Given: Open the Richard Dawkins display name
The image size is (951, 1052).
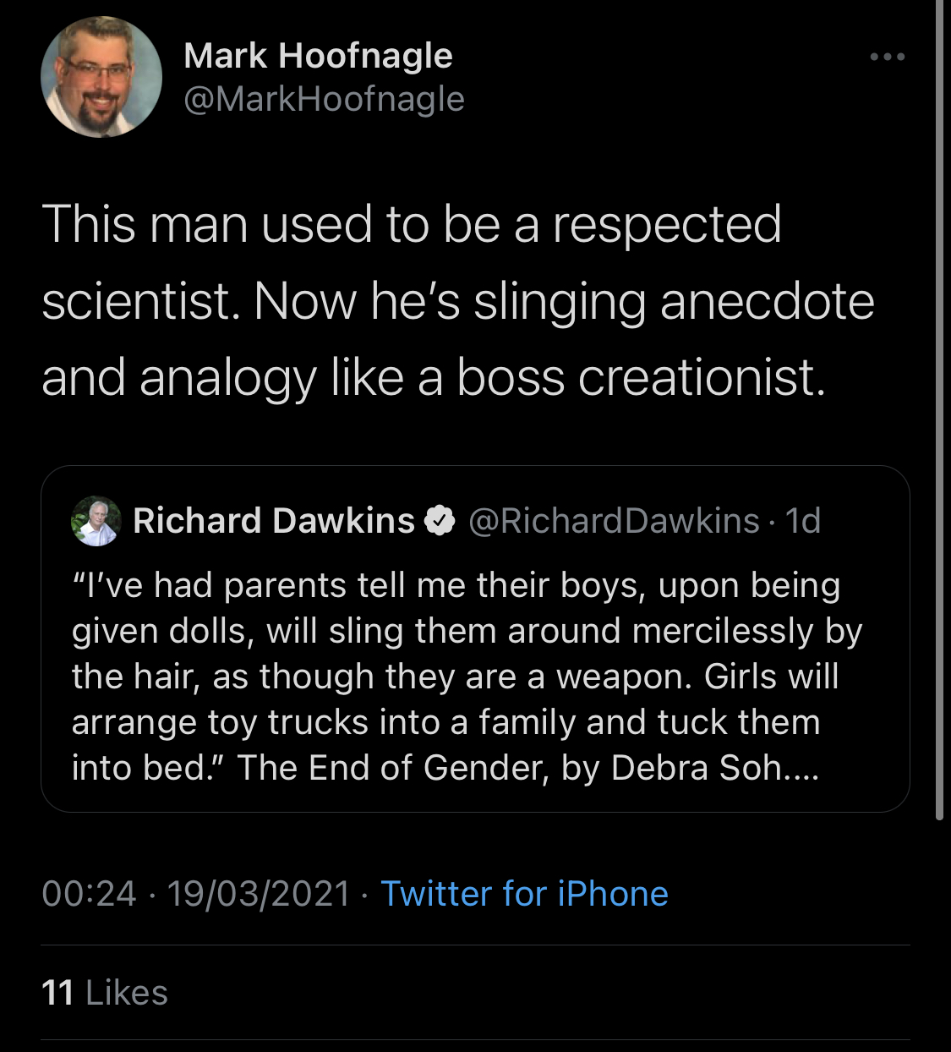Looking at the screenshot, I should 274,521.
